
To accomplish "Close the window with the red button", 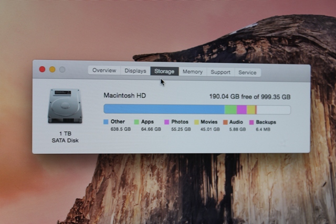I will click(x=42, y=69).
